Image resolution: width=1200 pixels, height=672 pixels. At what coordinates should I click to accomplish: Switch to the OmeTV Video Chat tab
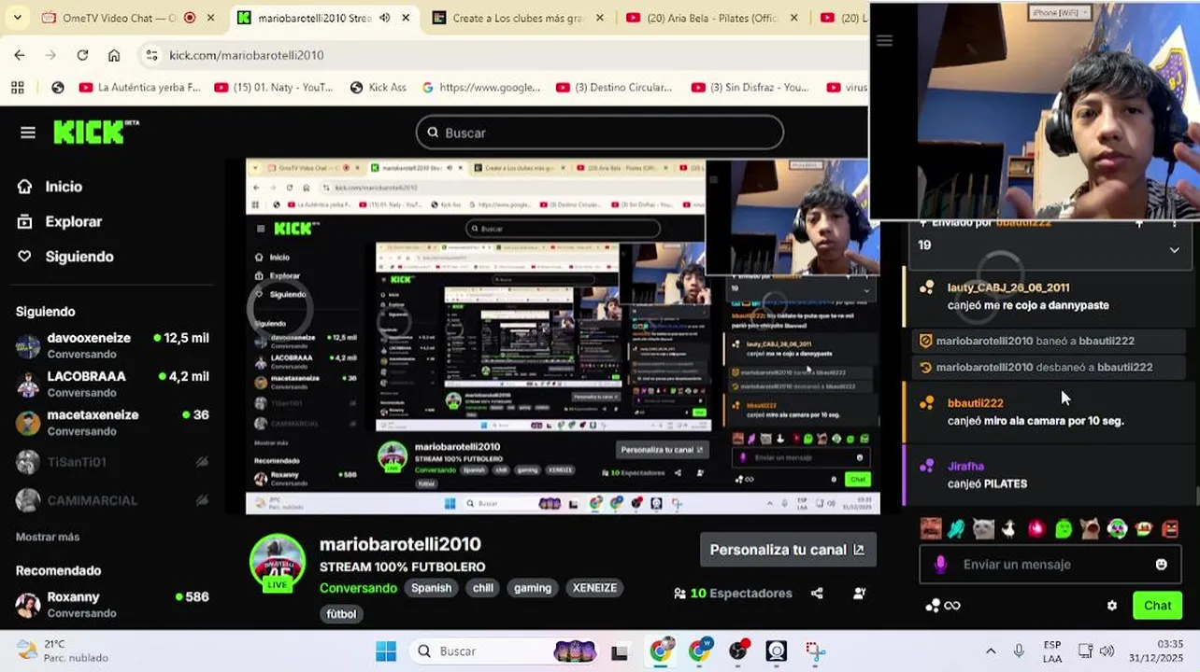128,18
